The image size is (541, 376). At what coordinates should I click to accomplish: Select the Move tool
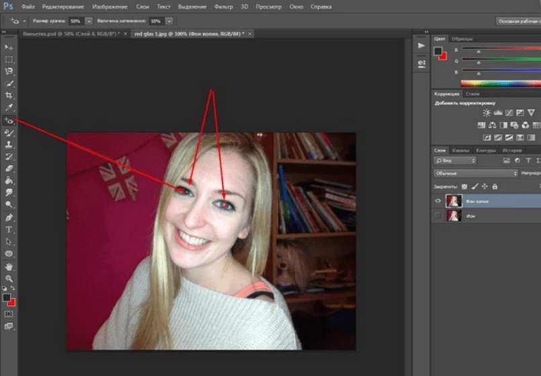[9, 48]
